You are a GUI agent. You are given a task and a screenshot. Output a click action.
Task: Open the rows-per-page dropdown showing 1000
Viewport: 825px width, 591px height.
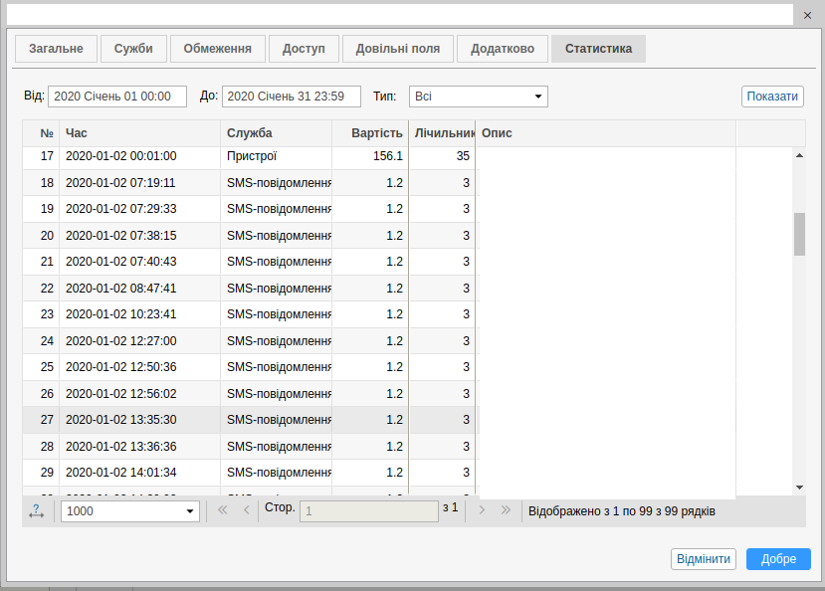(x=130, y=510)
